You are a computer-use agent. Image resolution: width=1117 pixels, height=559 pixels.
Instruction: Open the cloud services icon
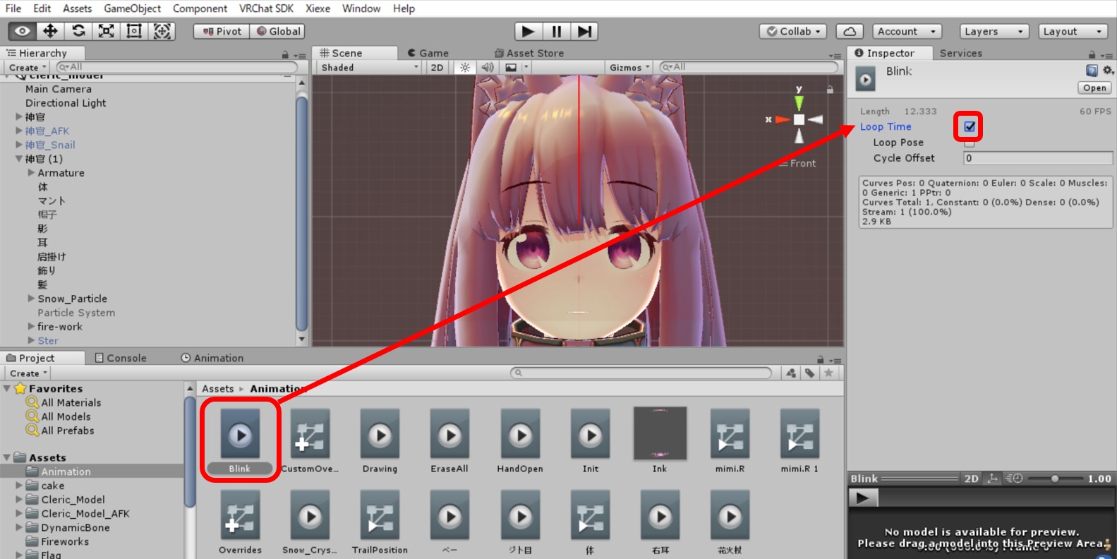pos(850,31)
